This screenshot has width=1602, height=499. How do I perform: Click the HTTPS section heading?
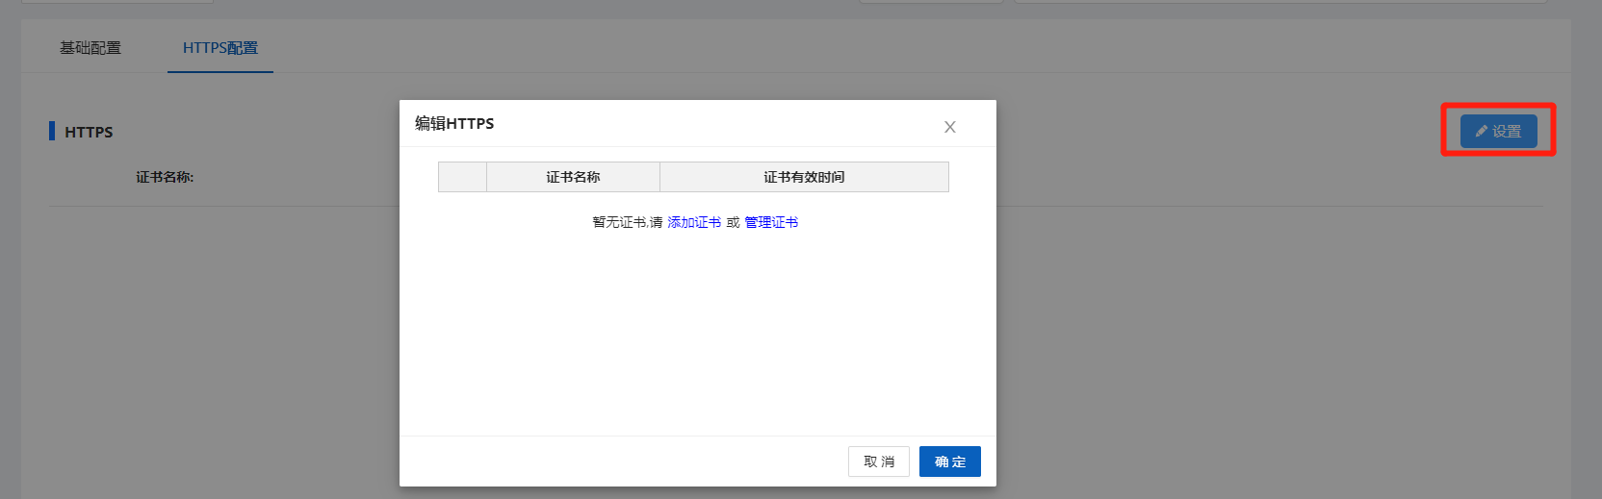pos(89,132)
